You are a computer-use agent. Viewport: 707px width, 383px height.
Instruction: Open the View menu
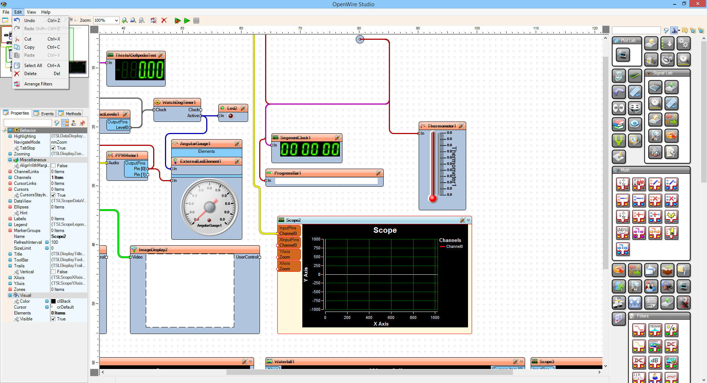[x=31, y=12]
